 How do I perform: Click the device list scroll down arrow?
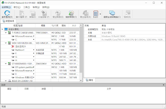[x=81, y=80]
